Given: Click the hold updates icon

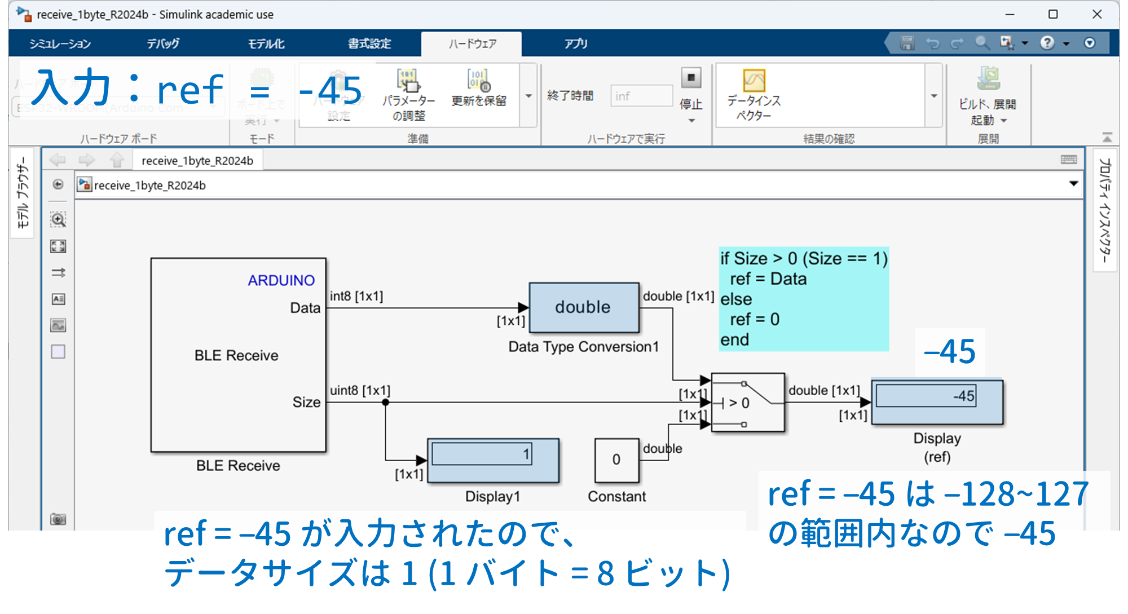Looking at the screenshot, I should pos(478,81).
